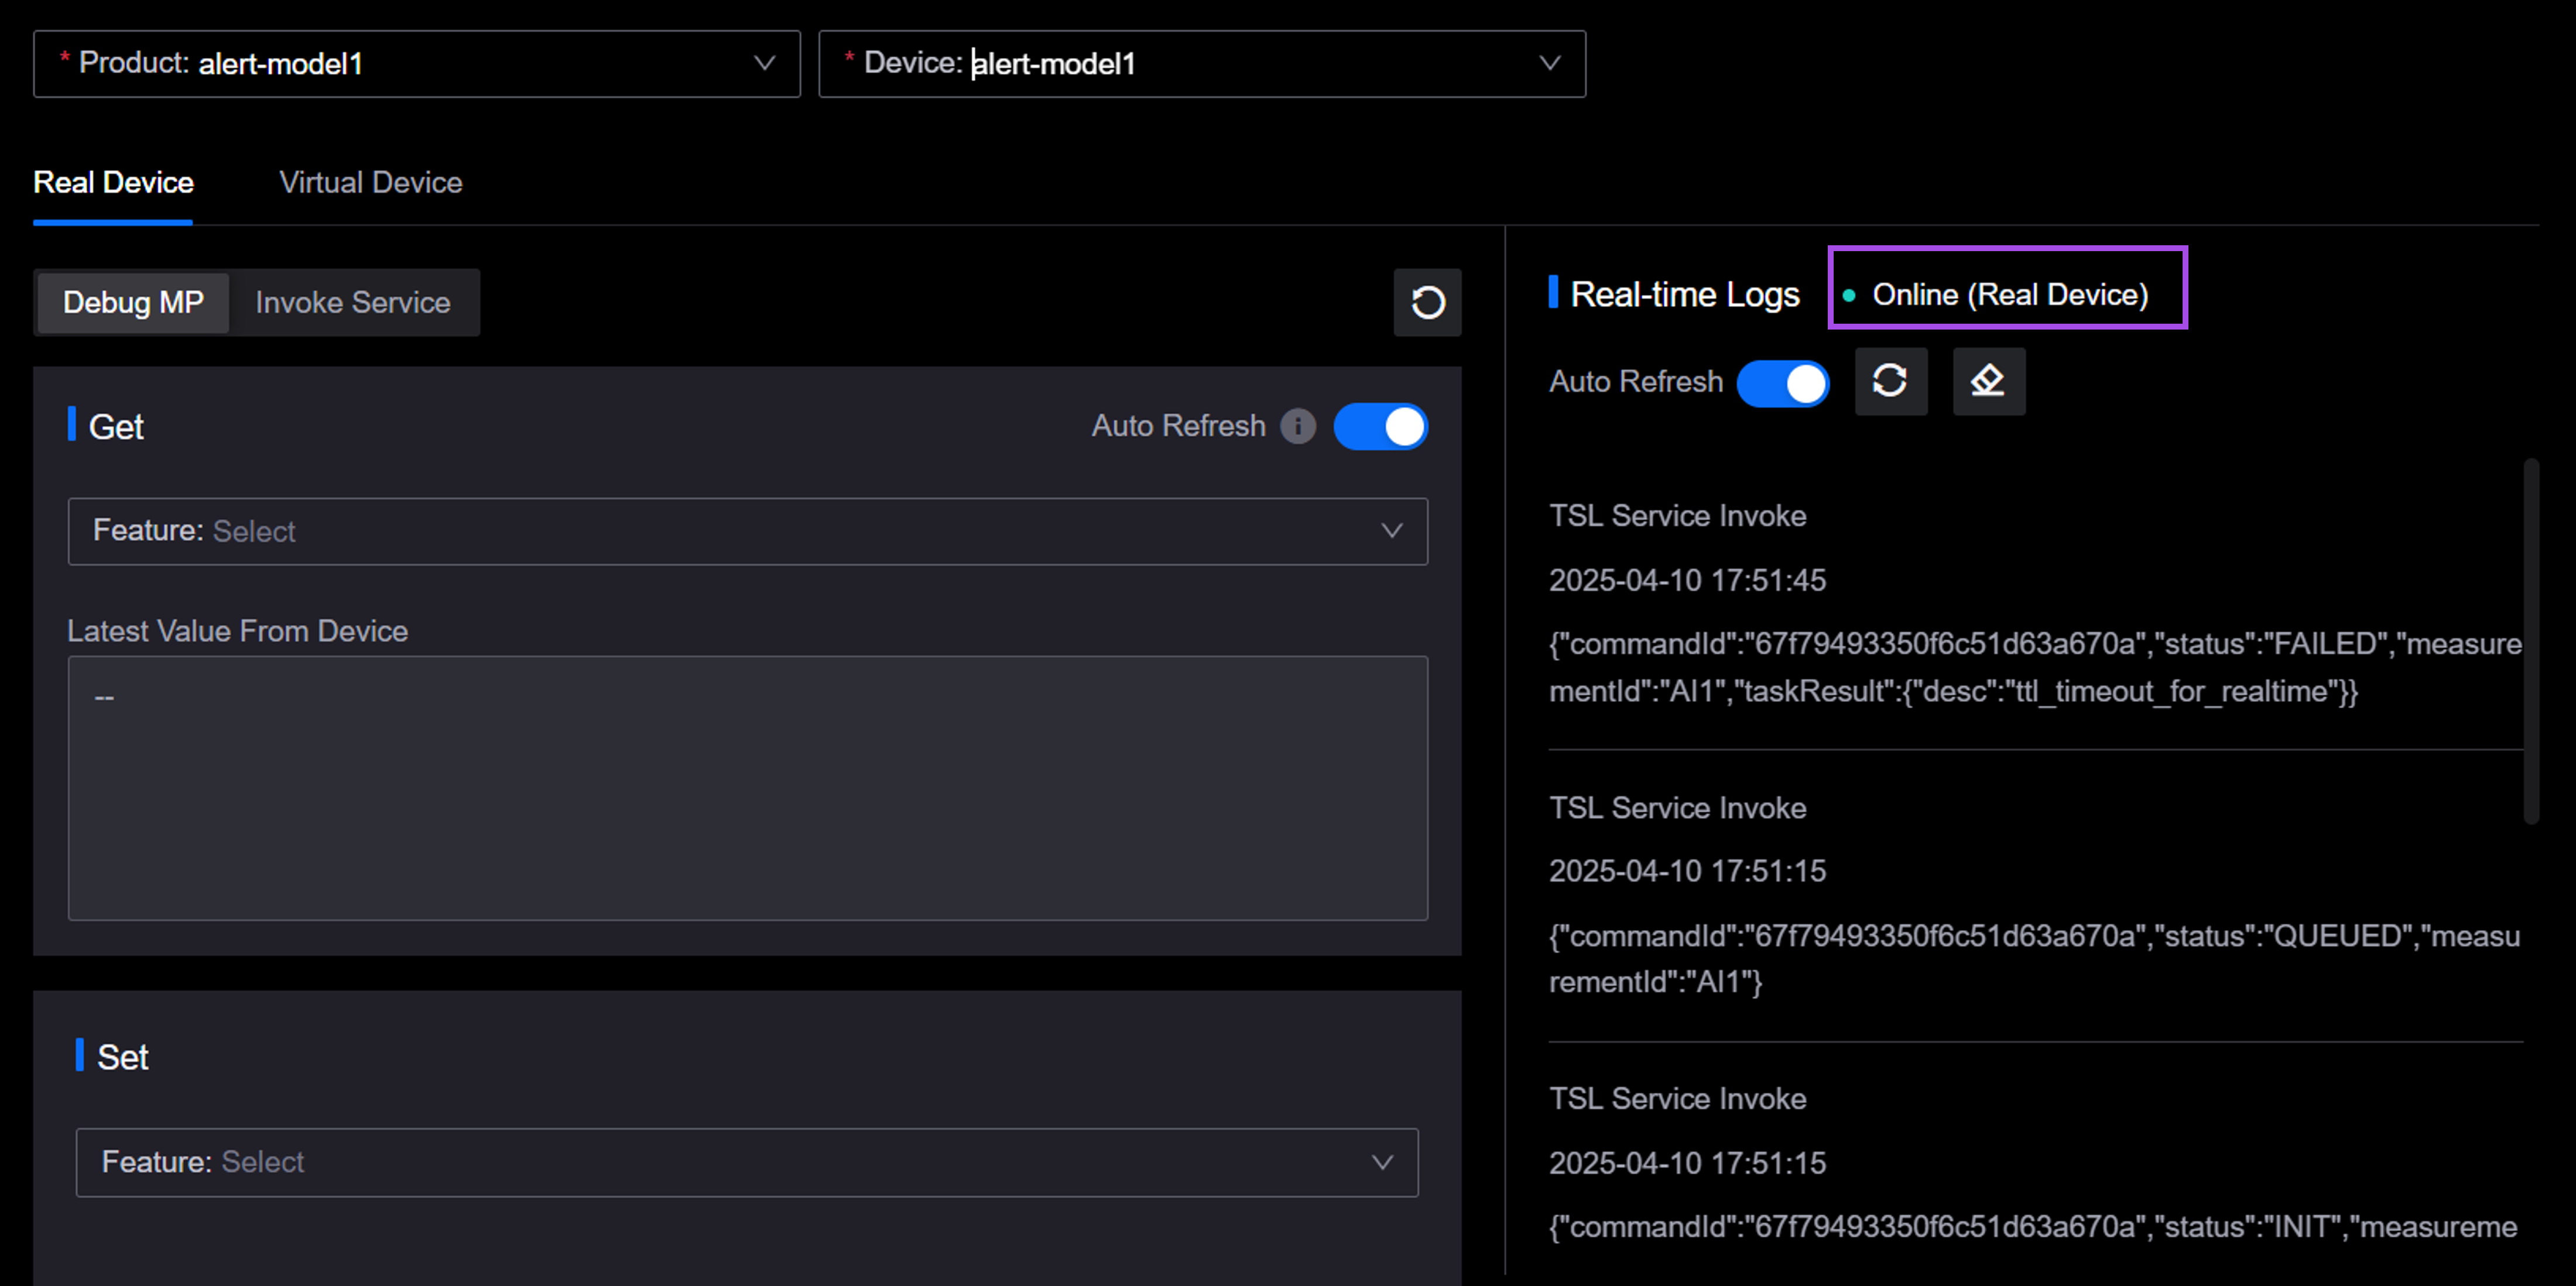Switch to Invoke Service mode
This screenshot has height=1286, width=2576.
[x=352, y=303]
